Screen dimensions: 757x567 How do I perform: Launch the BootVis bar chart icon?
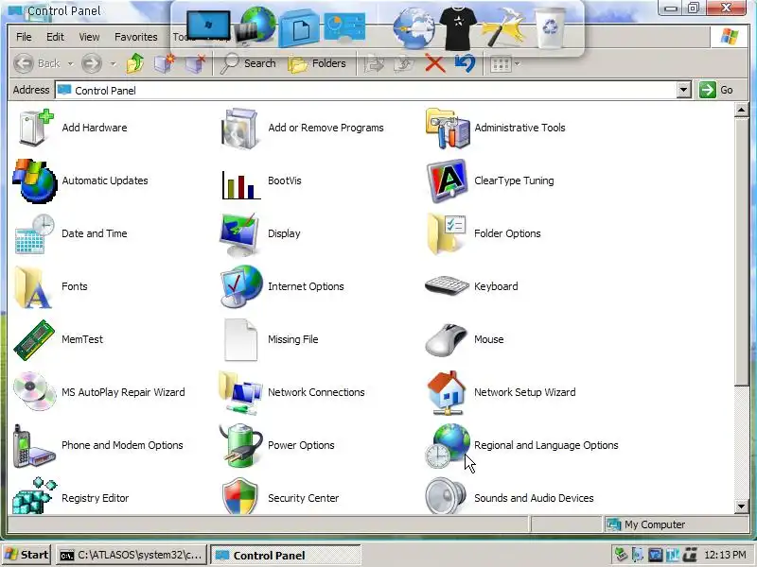pos(240,183)
